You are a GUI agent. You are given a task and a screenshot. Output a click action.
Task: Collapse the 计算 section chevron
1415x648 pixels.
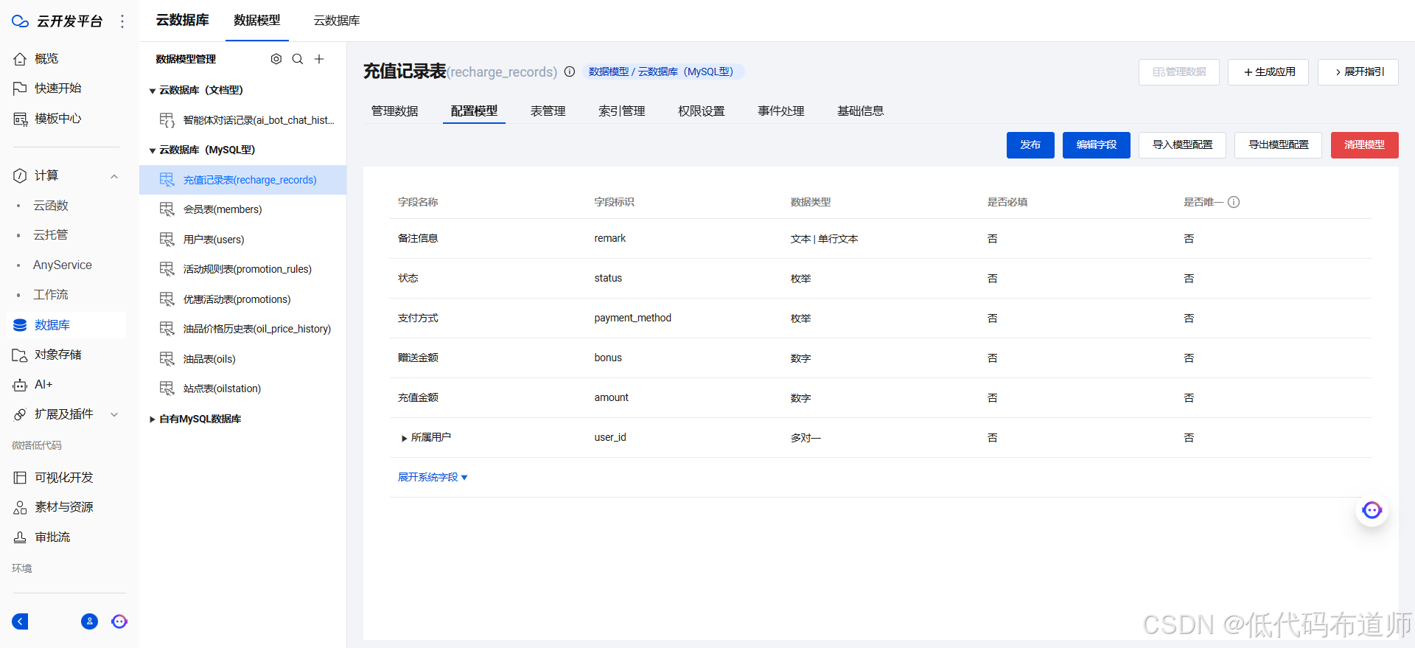click(x=114, y=176)
